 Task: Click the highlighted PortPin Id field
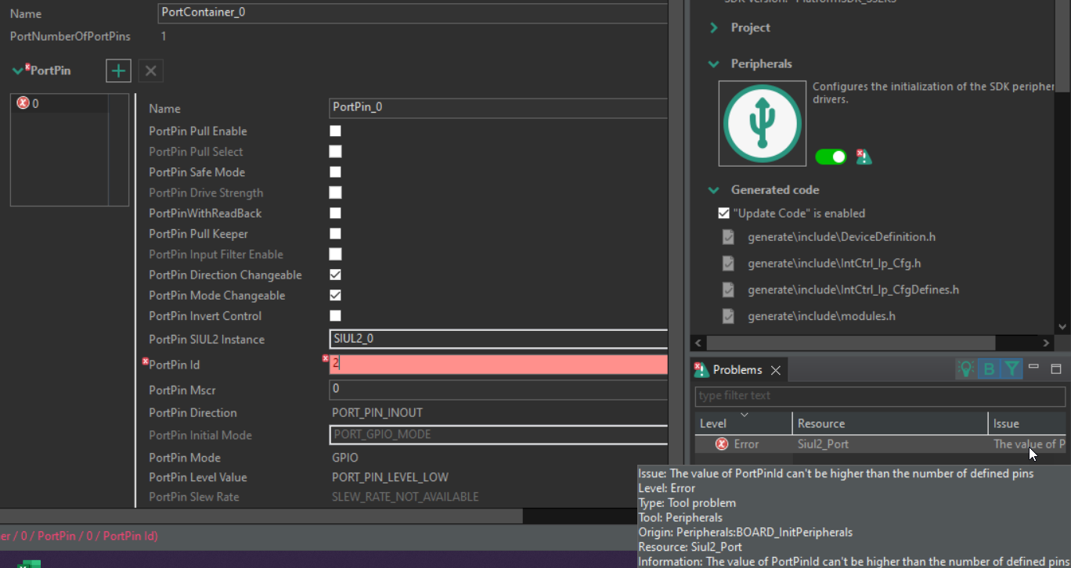click(x=499, y=364)
